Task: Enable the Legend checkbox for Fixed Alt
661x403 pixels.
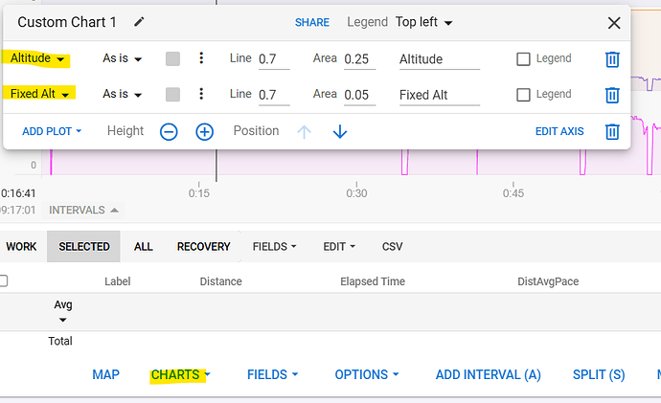Action: pyautogui.click(x=523, y=95)
